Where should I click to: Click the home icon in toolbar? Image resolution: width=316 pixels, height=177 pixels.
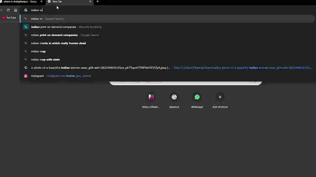(16, 10)
